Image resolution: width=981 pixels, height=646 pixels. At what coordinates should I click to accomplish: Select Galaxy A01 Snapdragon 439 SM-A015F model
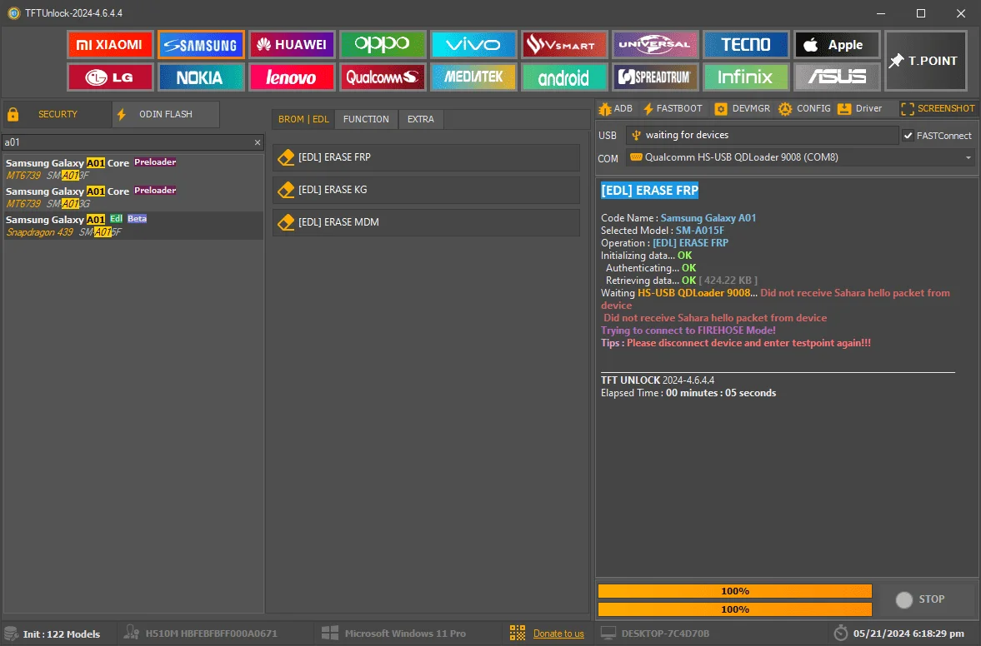[x=133, y=226]
